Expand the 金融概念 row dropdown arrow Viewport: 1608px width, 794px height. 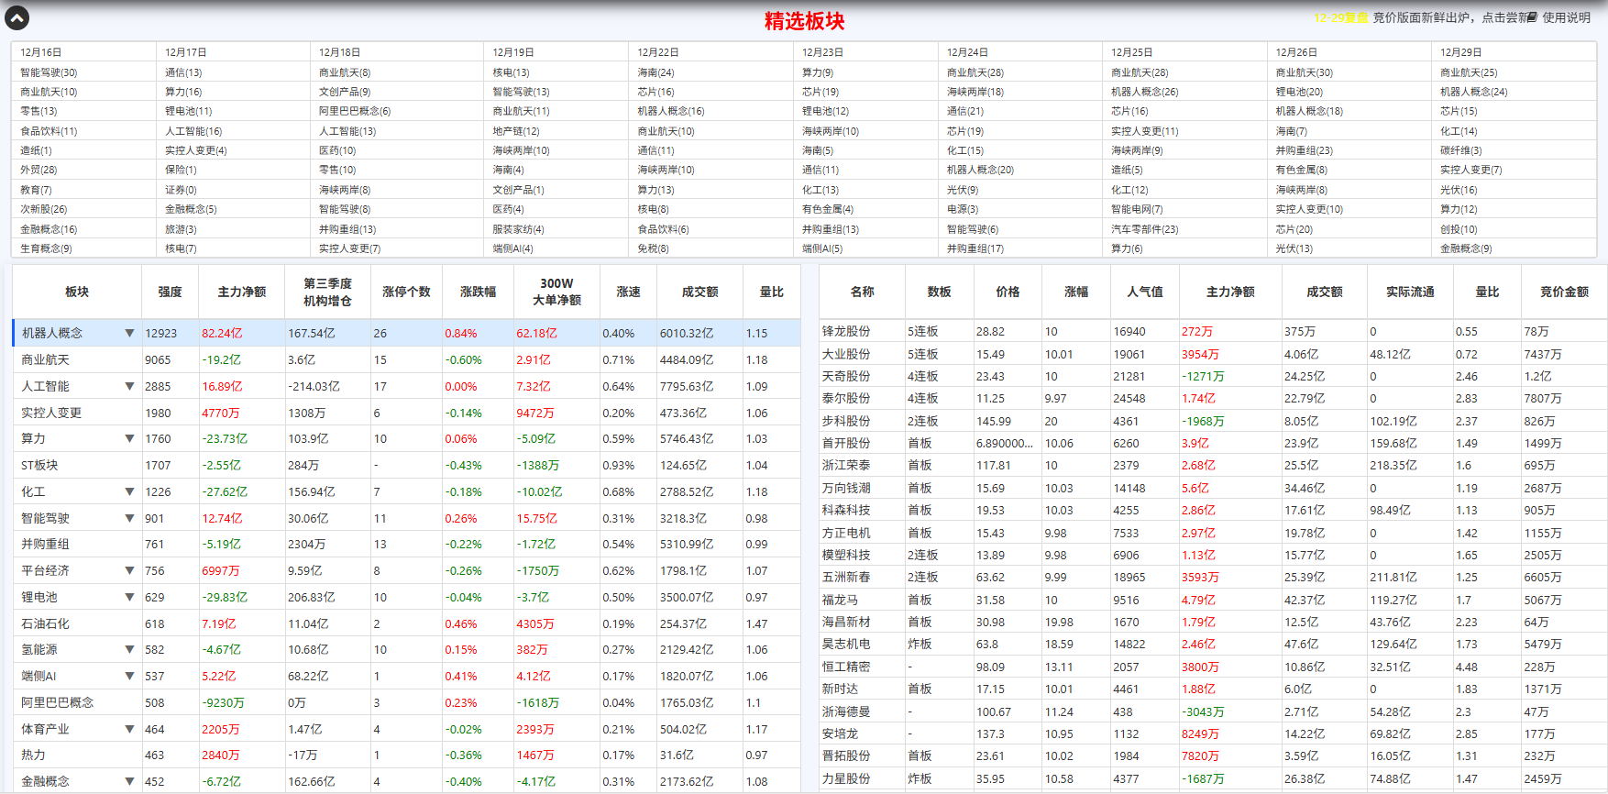click(129, 782)
